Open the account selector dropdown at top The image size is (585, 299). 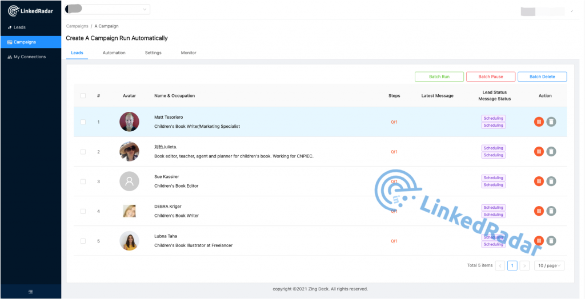point(107,9)
